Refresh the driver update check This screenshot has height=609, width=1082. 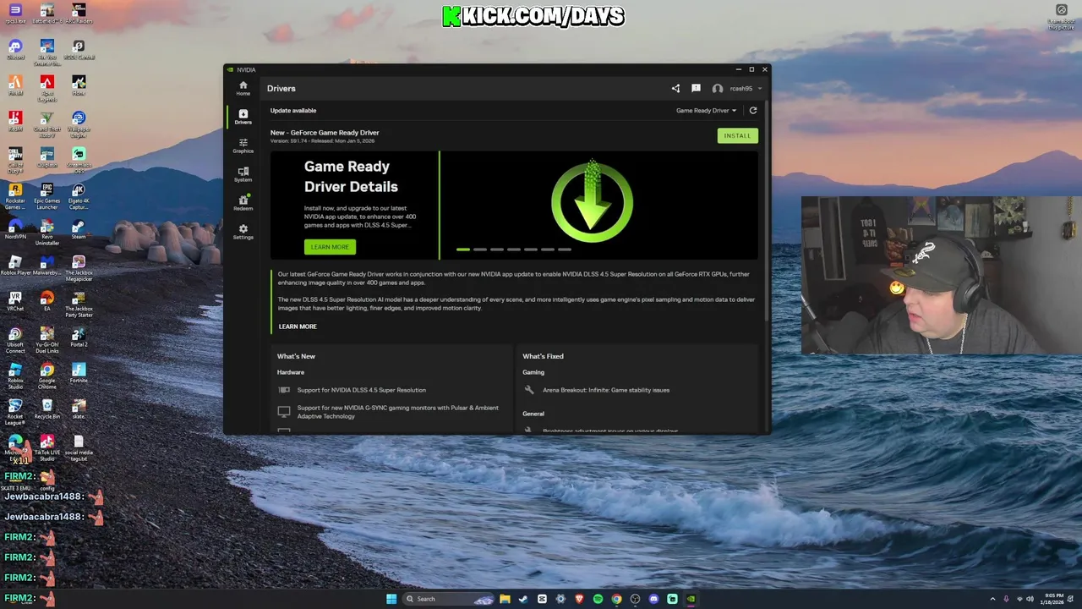tap(753, 110)
